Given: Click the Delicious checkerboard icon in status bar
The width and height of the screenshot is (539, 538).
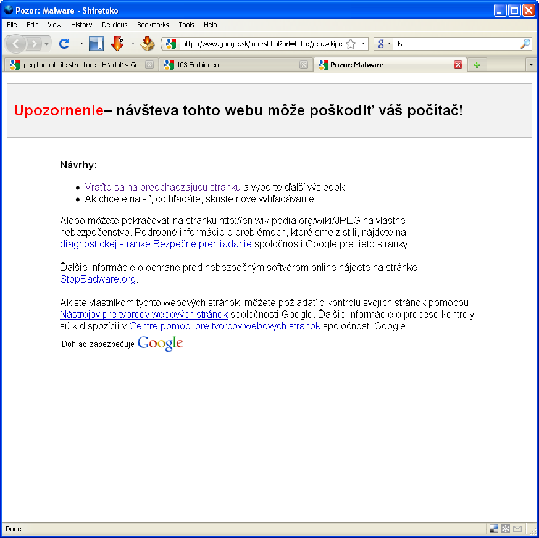Looking at the screenshot, I should coord(494,528).
